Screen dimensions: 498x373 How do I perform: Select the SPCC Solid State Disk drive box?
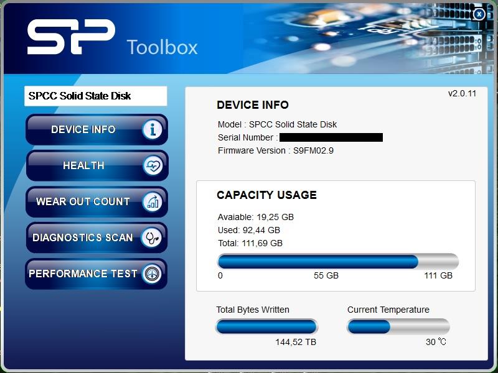click(96, 96)
